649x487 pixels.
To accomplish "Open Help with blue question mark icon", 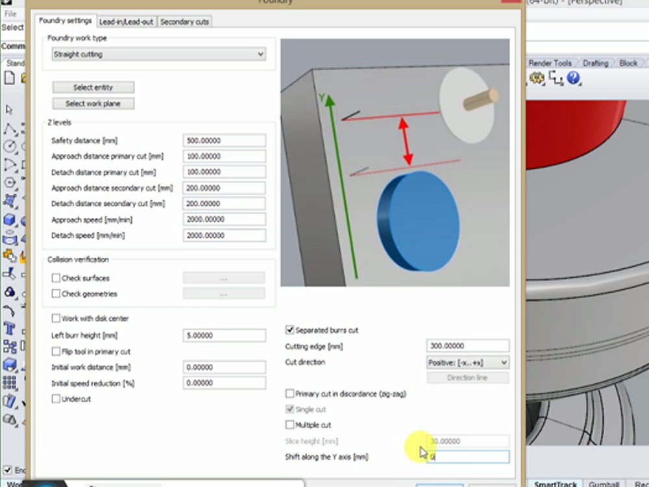I will [574, 78].
